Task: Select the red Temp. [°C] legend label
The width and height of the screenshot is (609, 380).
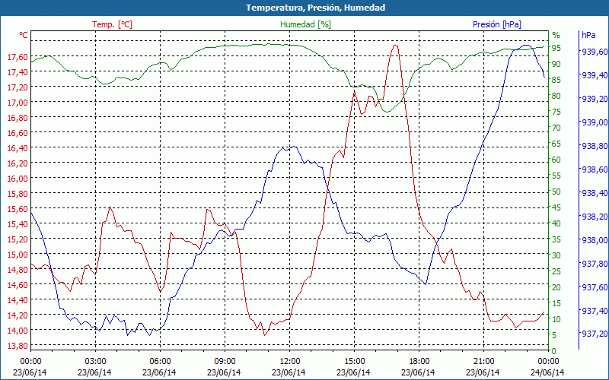Action: tap(112, 24)
